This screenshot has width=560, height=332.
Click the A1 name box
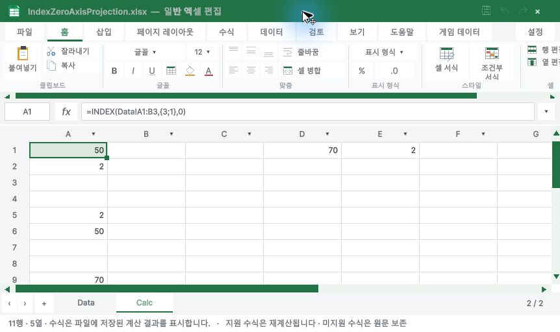[x=27, y=112]
